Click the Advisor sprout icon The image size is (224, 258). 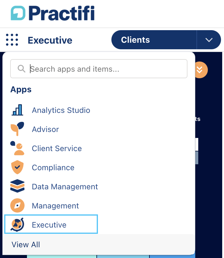[x=17, y=129]
